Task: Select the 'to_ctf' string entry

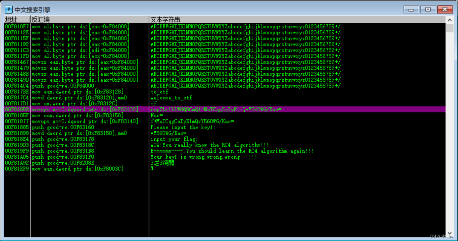Action: (160, 92)
